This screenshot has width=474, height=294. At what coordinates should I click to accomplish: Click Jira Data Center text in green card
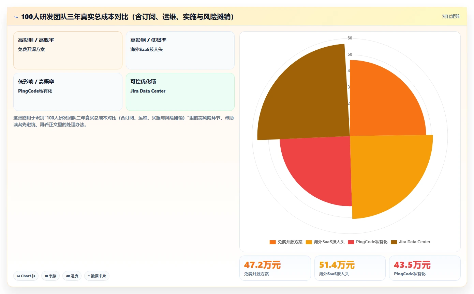pyautogui.click(x=148, y=91)
